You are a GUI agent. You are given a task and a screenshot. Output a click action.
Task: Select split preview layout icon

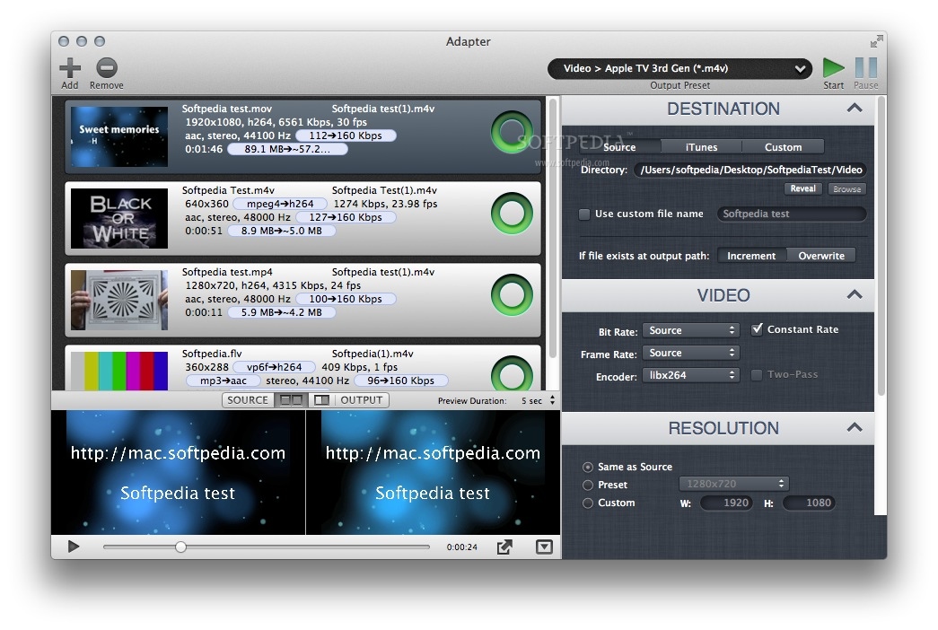click(x=322, y=399)
